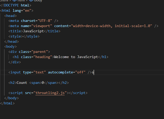Click the word JavaScript inside the title element

33,31
